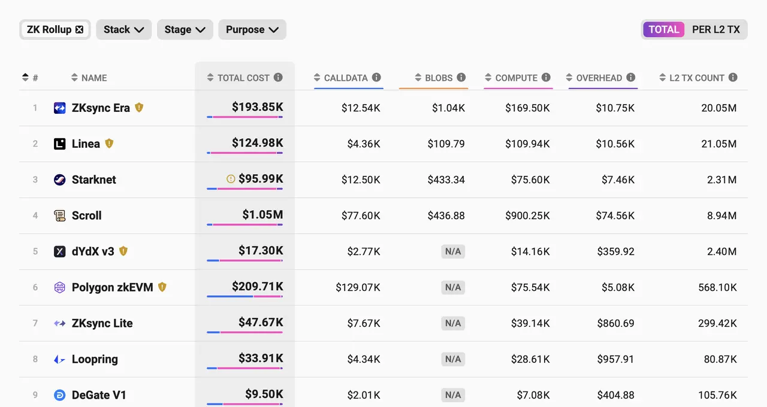Screen dimensions: 767x407
Task: Select the TOTAL view toggle
Action: coord(664,29)
